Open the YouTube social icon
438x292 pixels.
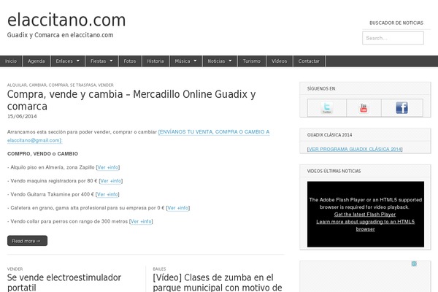pos(364,107)
